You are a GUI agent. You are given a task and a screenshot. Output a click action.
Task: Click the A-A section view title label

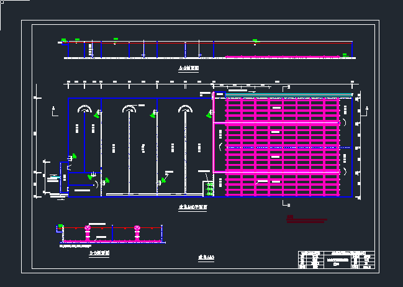tap(188, 68)
